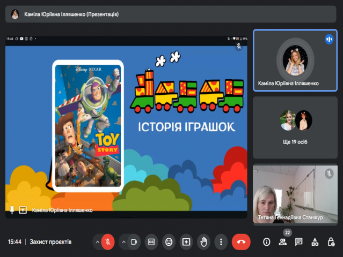Click the 15:44 clock in bottom bar

(14, 241)
